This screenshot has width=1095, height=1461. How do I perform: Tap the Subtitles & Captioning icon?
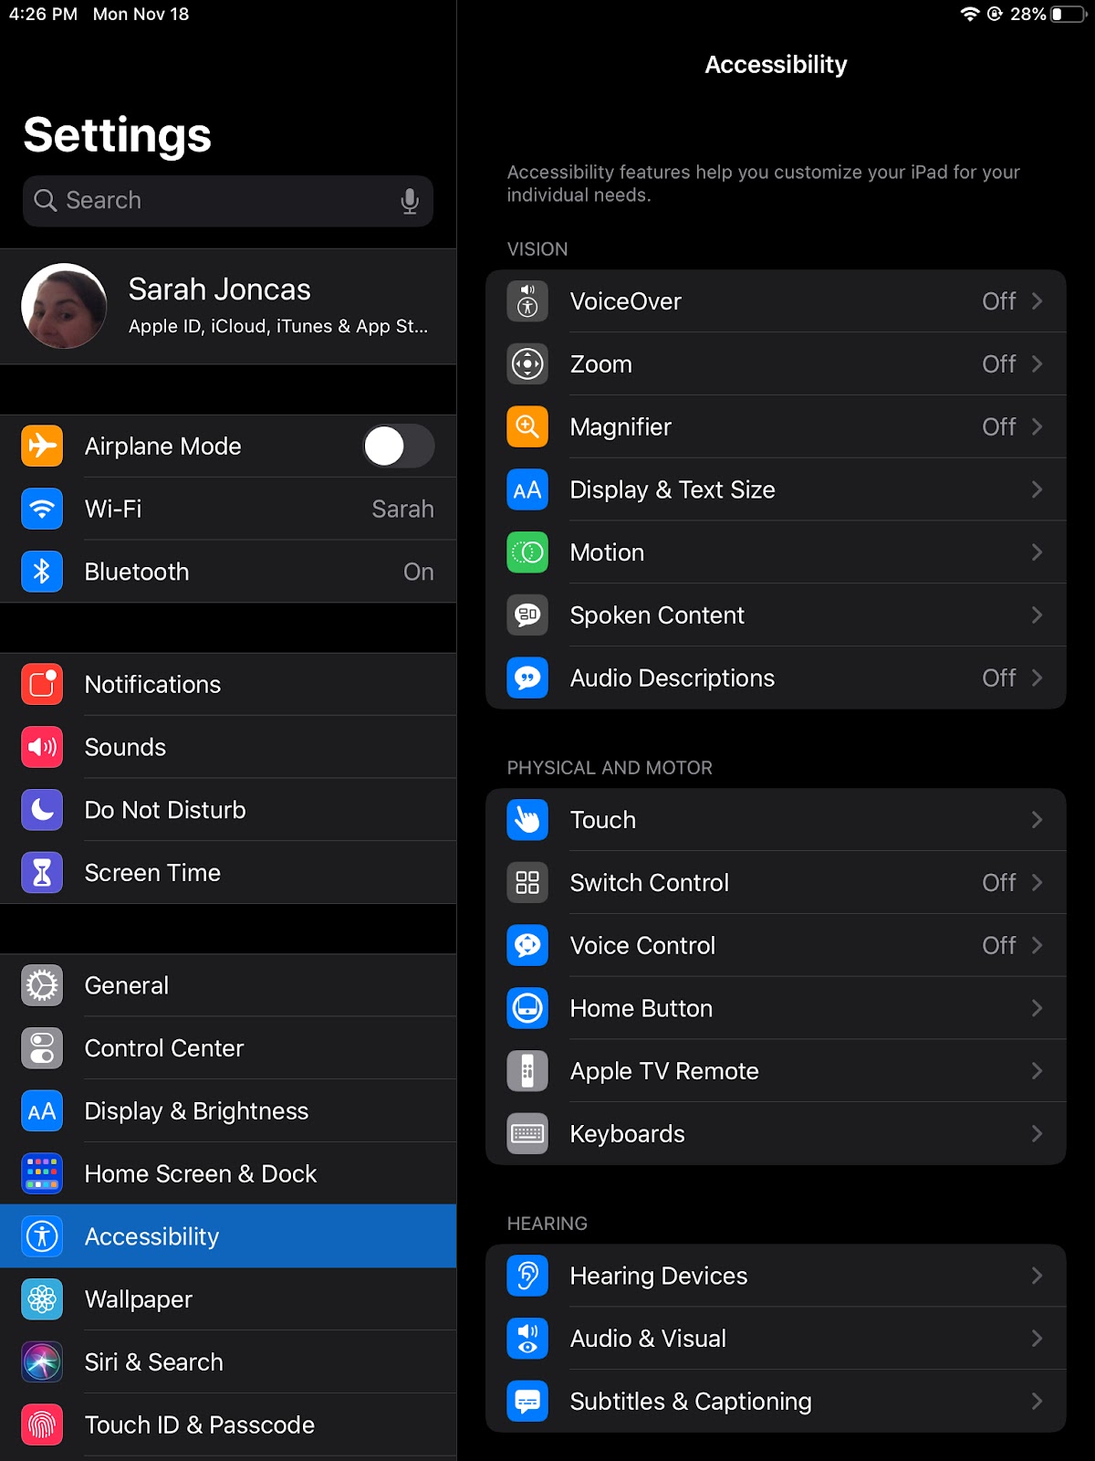(x=527, y=1402)
